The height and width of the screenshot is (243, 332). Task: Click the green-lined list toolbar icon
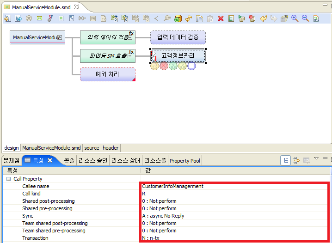pyautogui.click(x=231, y=18)
